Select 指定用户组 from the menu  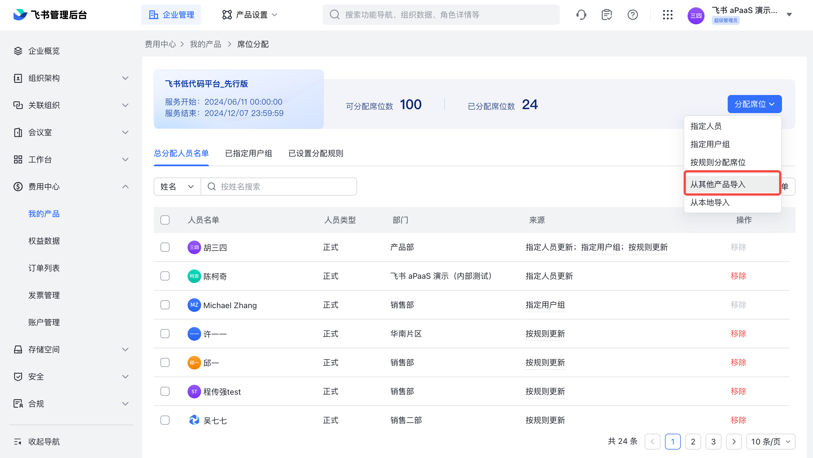click(x=732, y=144)
